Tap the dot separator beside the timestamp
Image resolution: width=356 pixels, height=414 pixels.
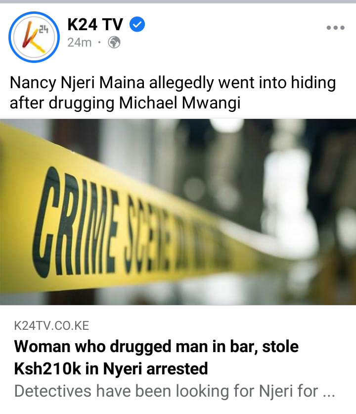99,42
